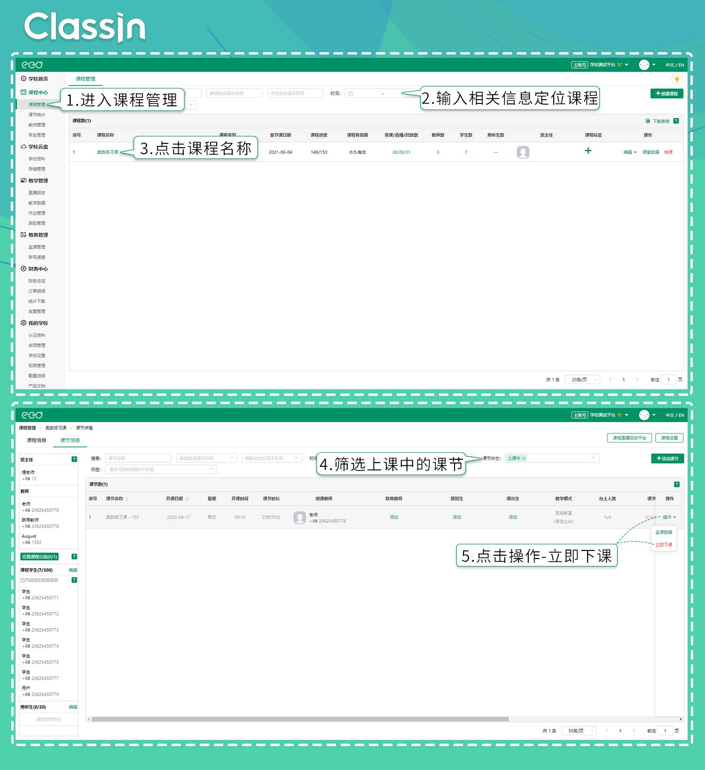This screenshot has width=705, height=770.
Task: Open 学校首页 from the sidebar
Action: (34, 79)
